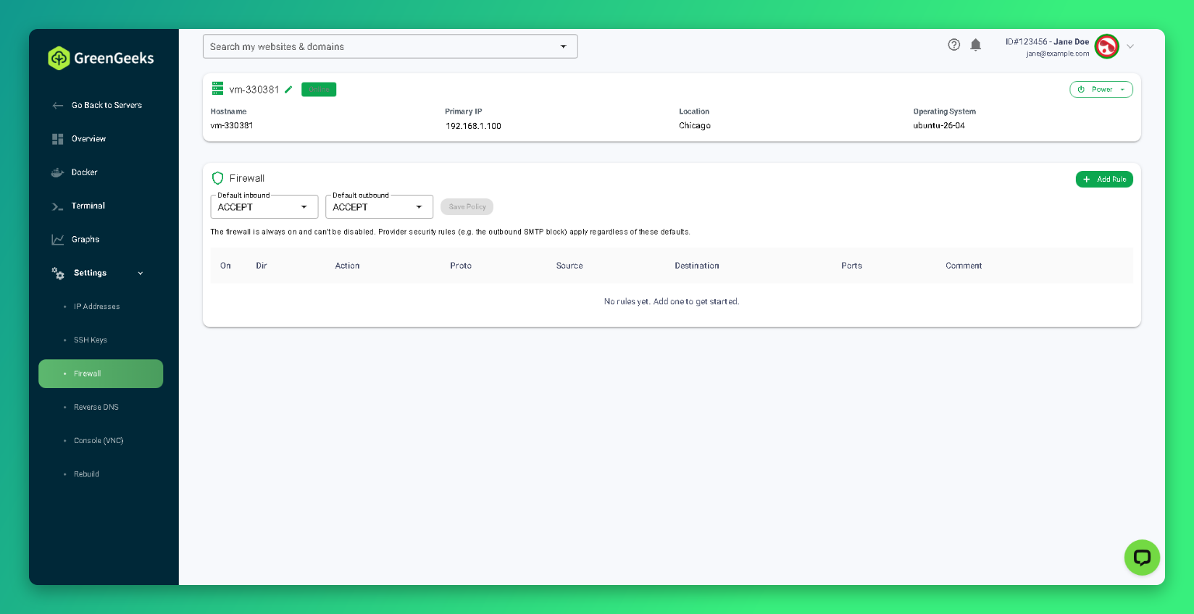
Task: Open the Power dropdown menu
Action: 1101,90
